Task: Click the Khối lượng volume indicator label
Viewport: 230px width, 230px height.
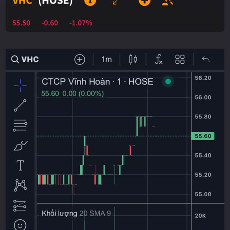Action: click(59, 213)
